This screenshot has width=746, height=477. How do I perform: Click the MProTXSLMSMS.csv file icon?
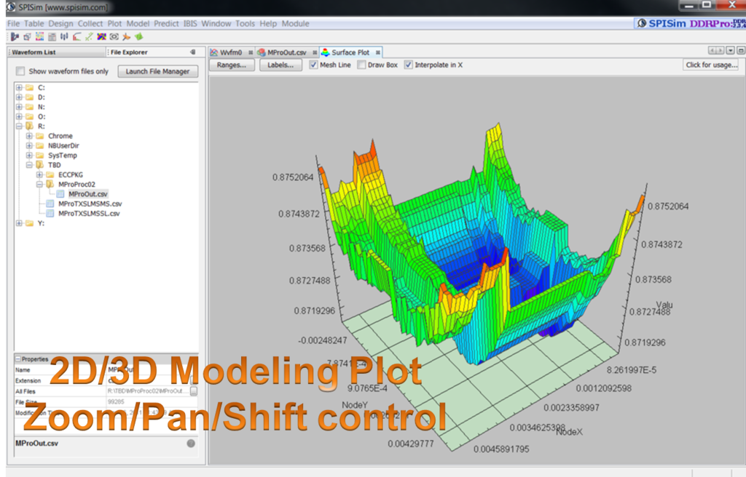point(50,204)
